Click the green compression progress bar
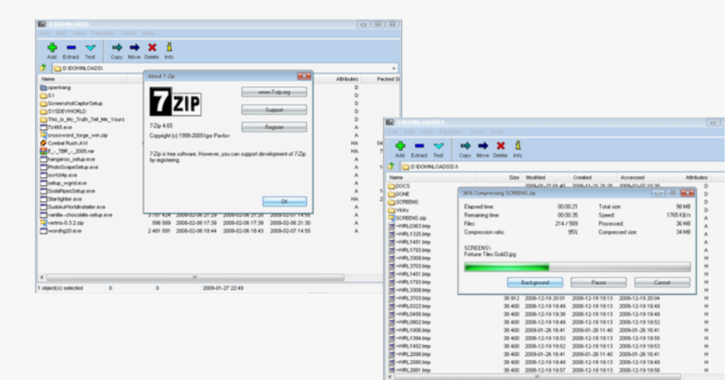The image size is (726, 380). click(578, 267)
